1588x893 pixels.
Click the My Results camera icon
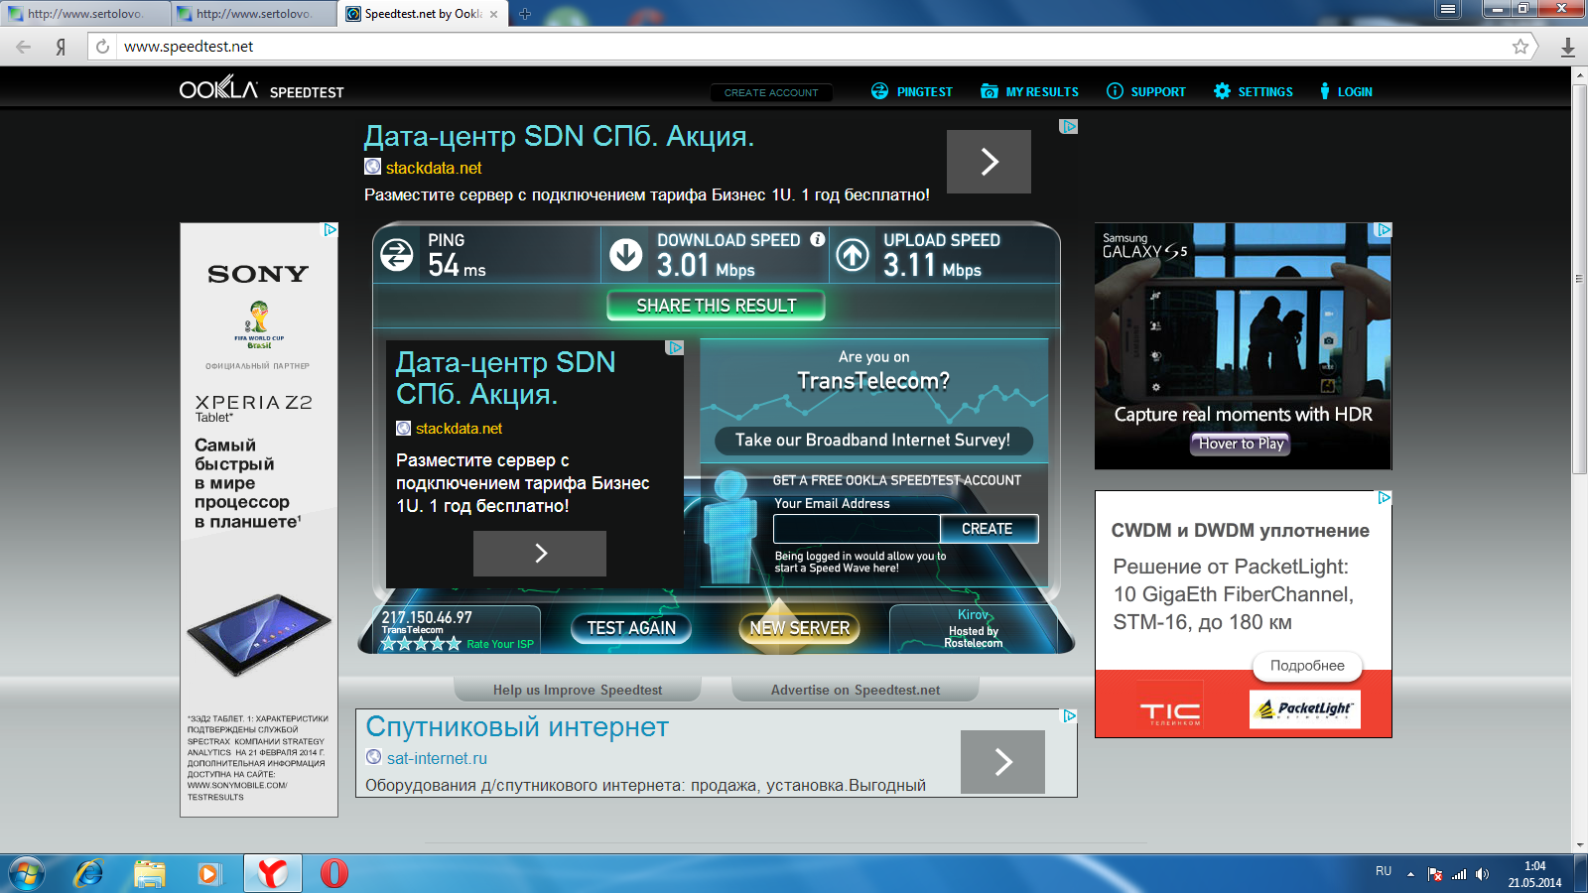pos(990,91)
